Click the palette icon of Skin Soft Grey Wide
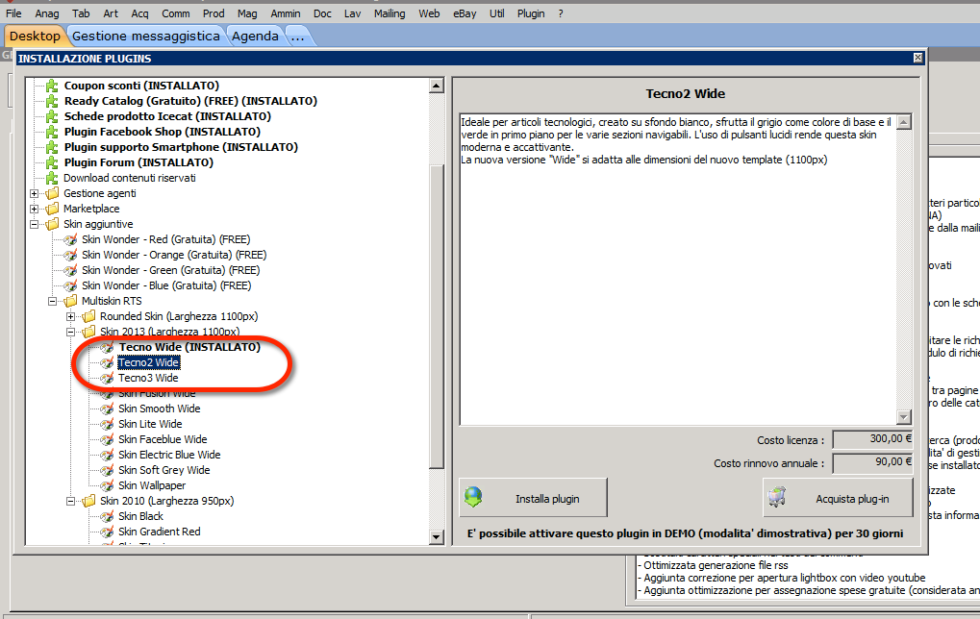This screenshot has height=619, width=980. tap(107, 470)
